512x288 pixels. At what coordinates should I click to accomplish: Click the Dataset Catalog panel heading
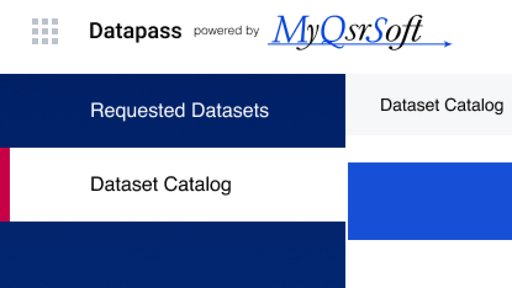442,105
